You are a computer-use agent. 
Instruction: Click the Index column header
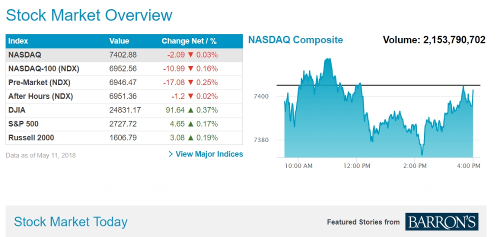coord(18,41)
